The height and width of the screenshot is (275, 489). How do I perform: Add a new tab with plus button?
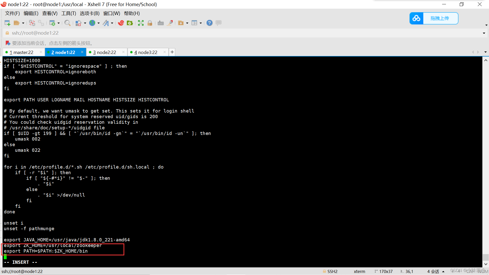click(172, 52)
